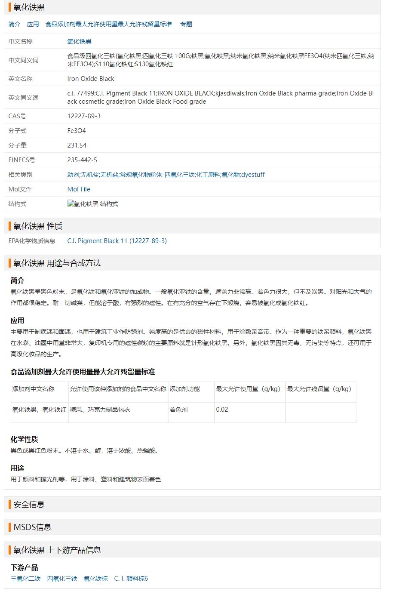
Task: Expand the MSDS信息 section header
Action: 32,527
